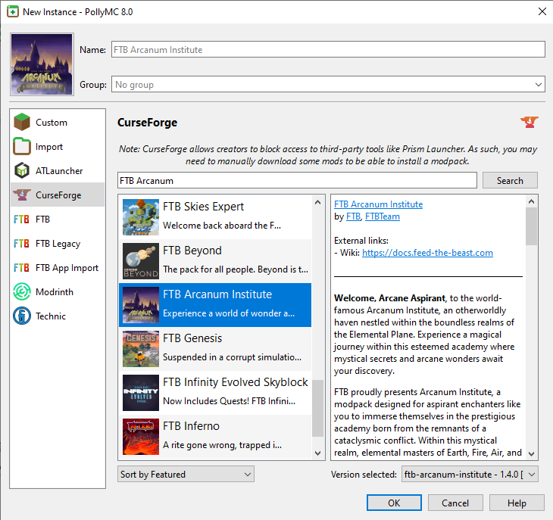Open the docs.feed-the-beast.com wiki link
The width and height of the screenshot is (553, 520).
pyautogui.click(x=427, y=253)
